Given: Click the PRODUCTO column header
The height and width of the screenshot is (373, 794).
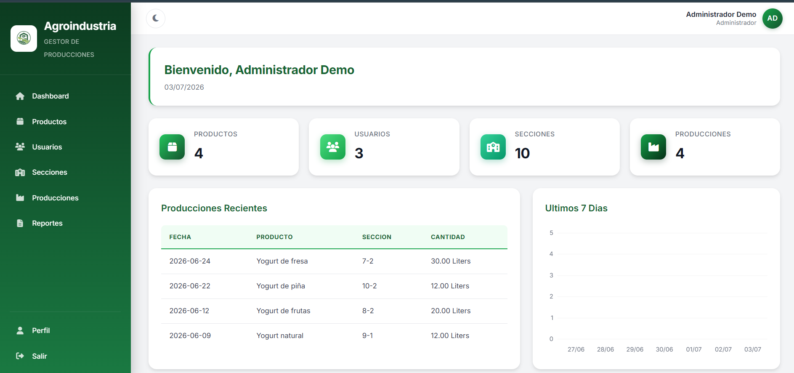Looking at the screenshot, I should coord(274,237).
